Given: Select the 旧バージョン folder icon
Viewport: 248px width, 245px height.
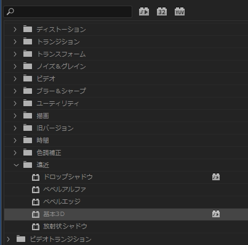Looking at the screenshot, I should pos(28,128).
